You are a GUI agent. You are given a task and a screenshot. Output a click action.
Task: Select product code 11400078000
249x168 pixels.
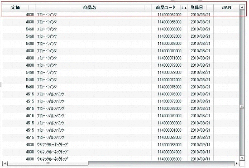[169, 109]
